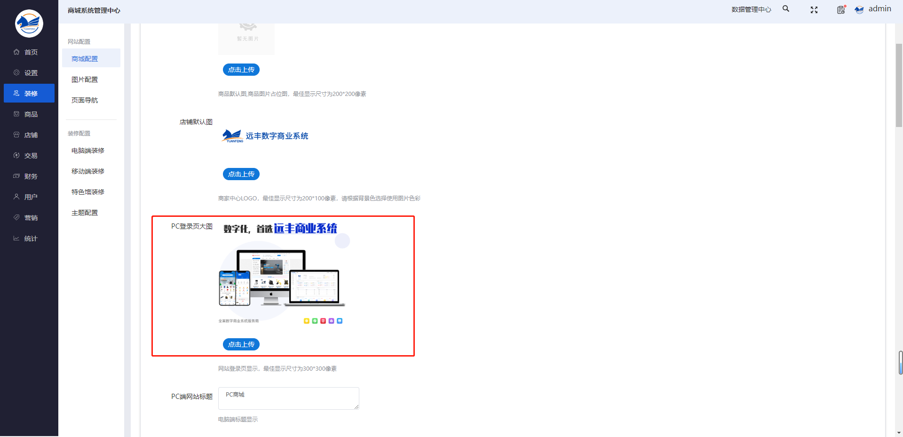Open 商品 products in sidebar
Screen dimensions: 903x437
point(29,114)
